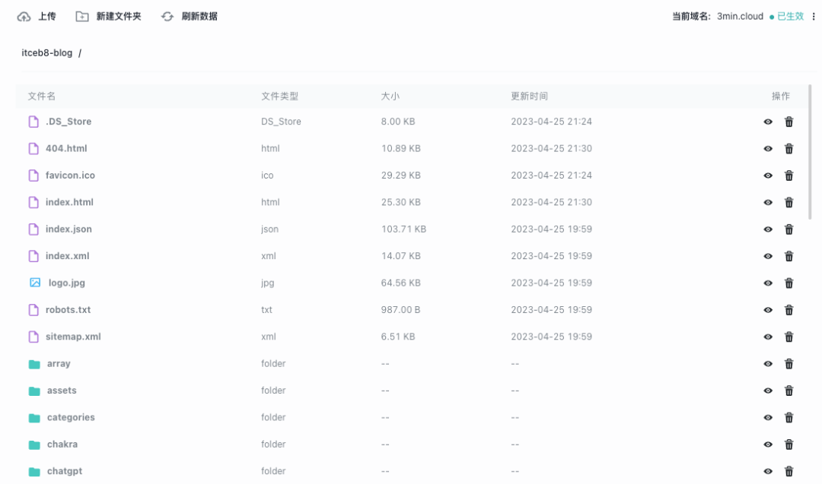Preview index.json with the eye icon
The image size is (822, 484).
pyautogui.click(x=767, y=229)
